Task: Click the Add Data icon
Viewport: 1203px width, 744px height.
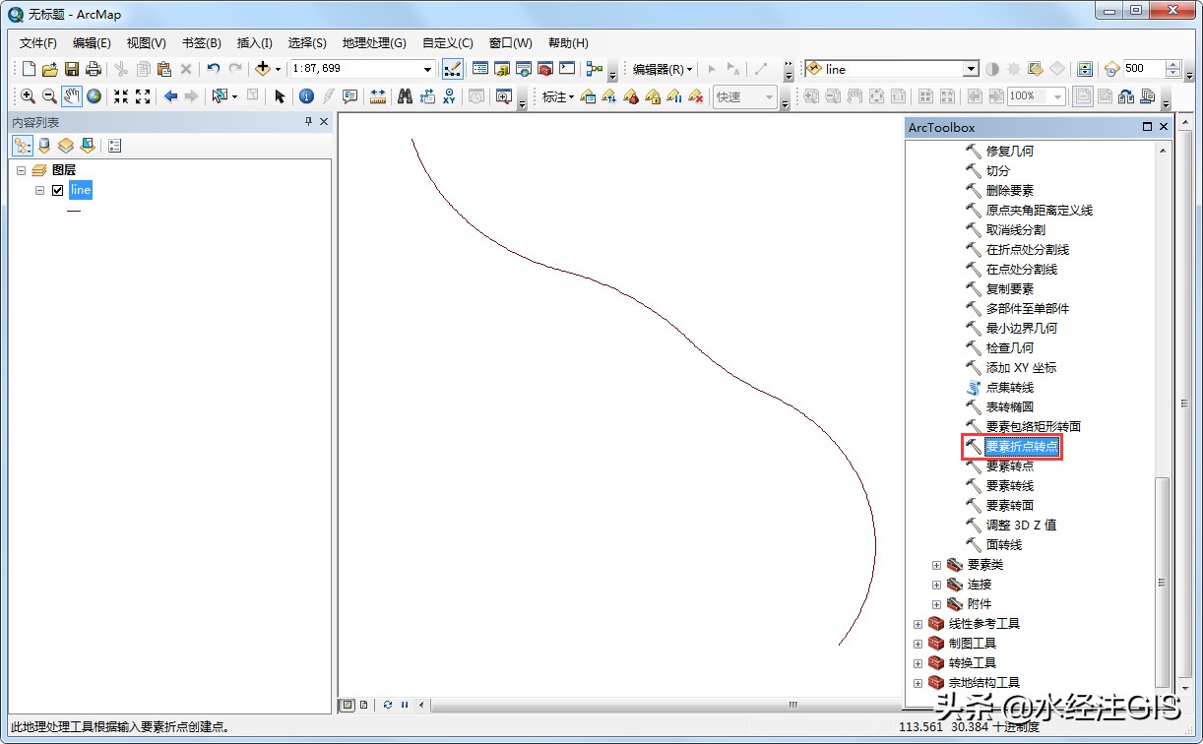Action: pyautogui.click(x=262, y=69)
